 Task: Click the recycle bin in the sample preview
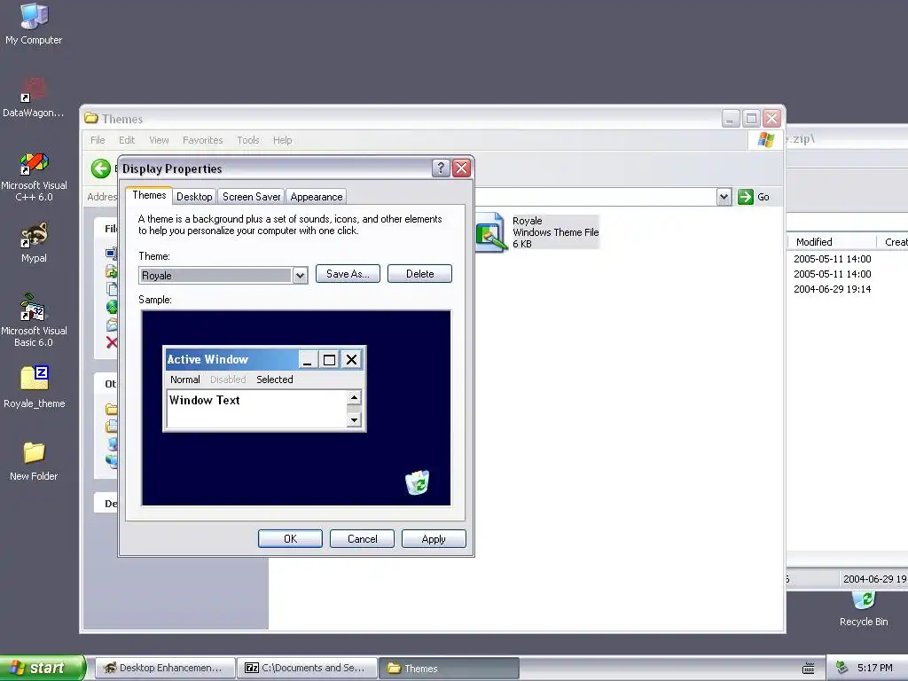click(417, 482)
